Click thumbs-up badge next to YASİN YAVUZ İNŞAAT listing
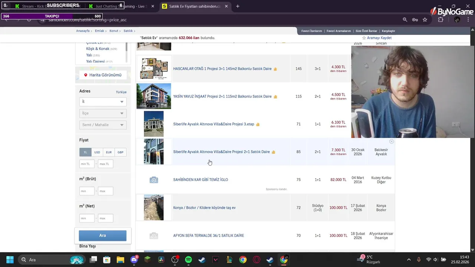 click(x=275, y=96)
